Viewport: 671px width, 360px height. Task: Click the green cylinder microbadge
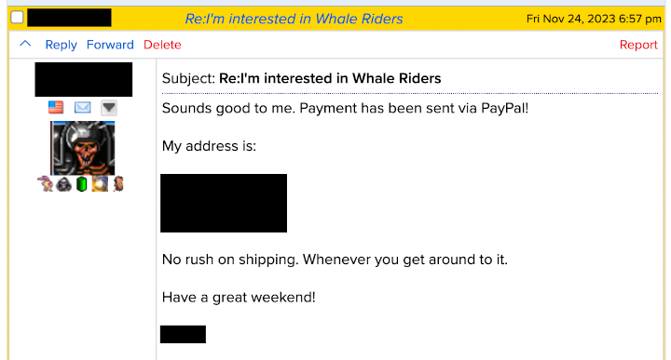[82, 184]
